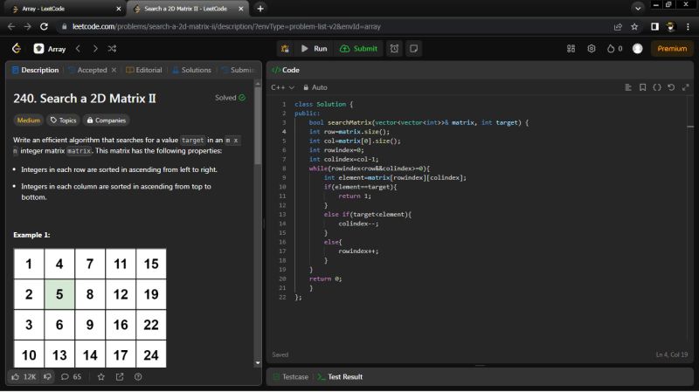699x392 pixels.
Task: Click the Premium button
Action: pyautogui.click(x=672, y=49)
